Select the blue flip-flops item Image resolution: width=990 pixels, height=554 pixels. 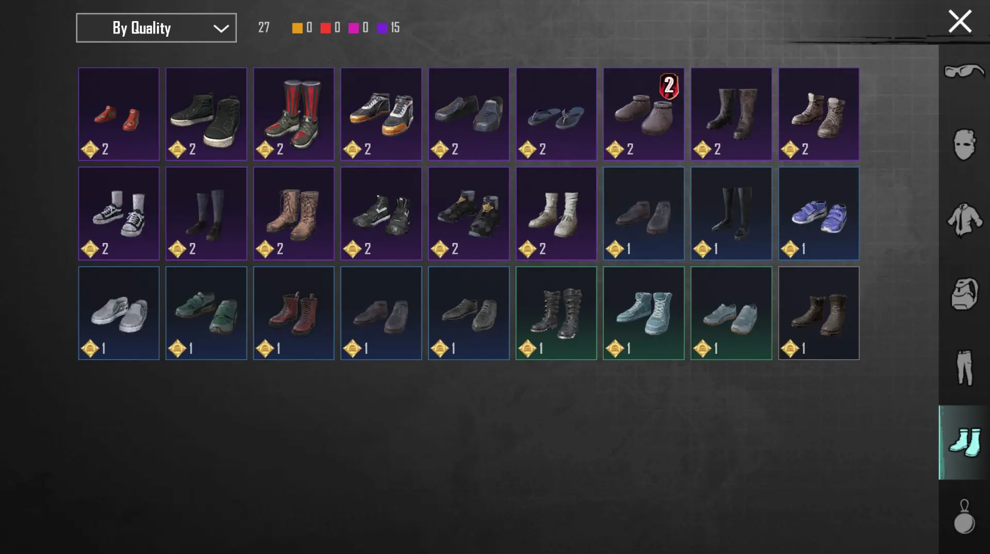tap(556, 114)
